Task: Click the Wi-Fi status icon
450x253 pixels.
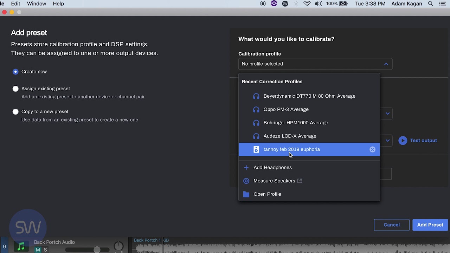Action: (x=307, y=4)
